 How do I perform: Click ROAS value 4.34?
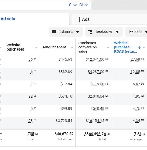point(136,121)
